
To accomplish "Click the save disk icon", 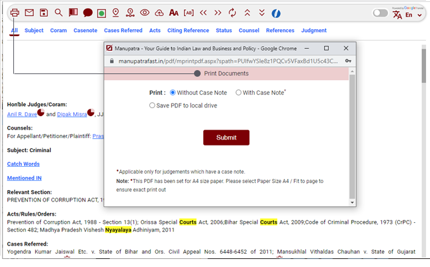I will (x=44, y=13).
